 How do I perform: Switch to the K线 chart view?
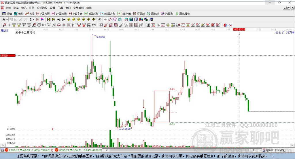click(x=30, y=14)
